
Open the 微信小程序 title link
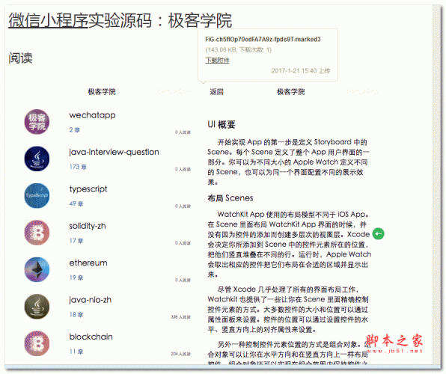48,20
